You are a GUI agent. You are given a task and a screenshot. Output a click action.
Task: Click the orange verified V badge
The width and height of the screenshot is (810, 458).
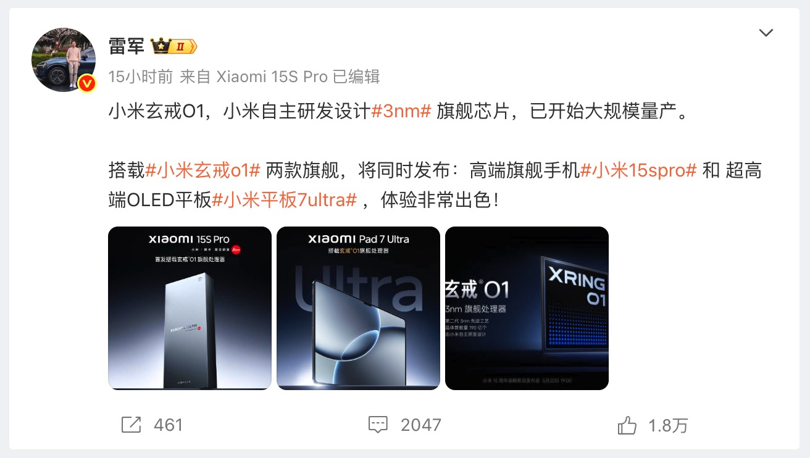pos(86,83)
